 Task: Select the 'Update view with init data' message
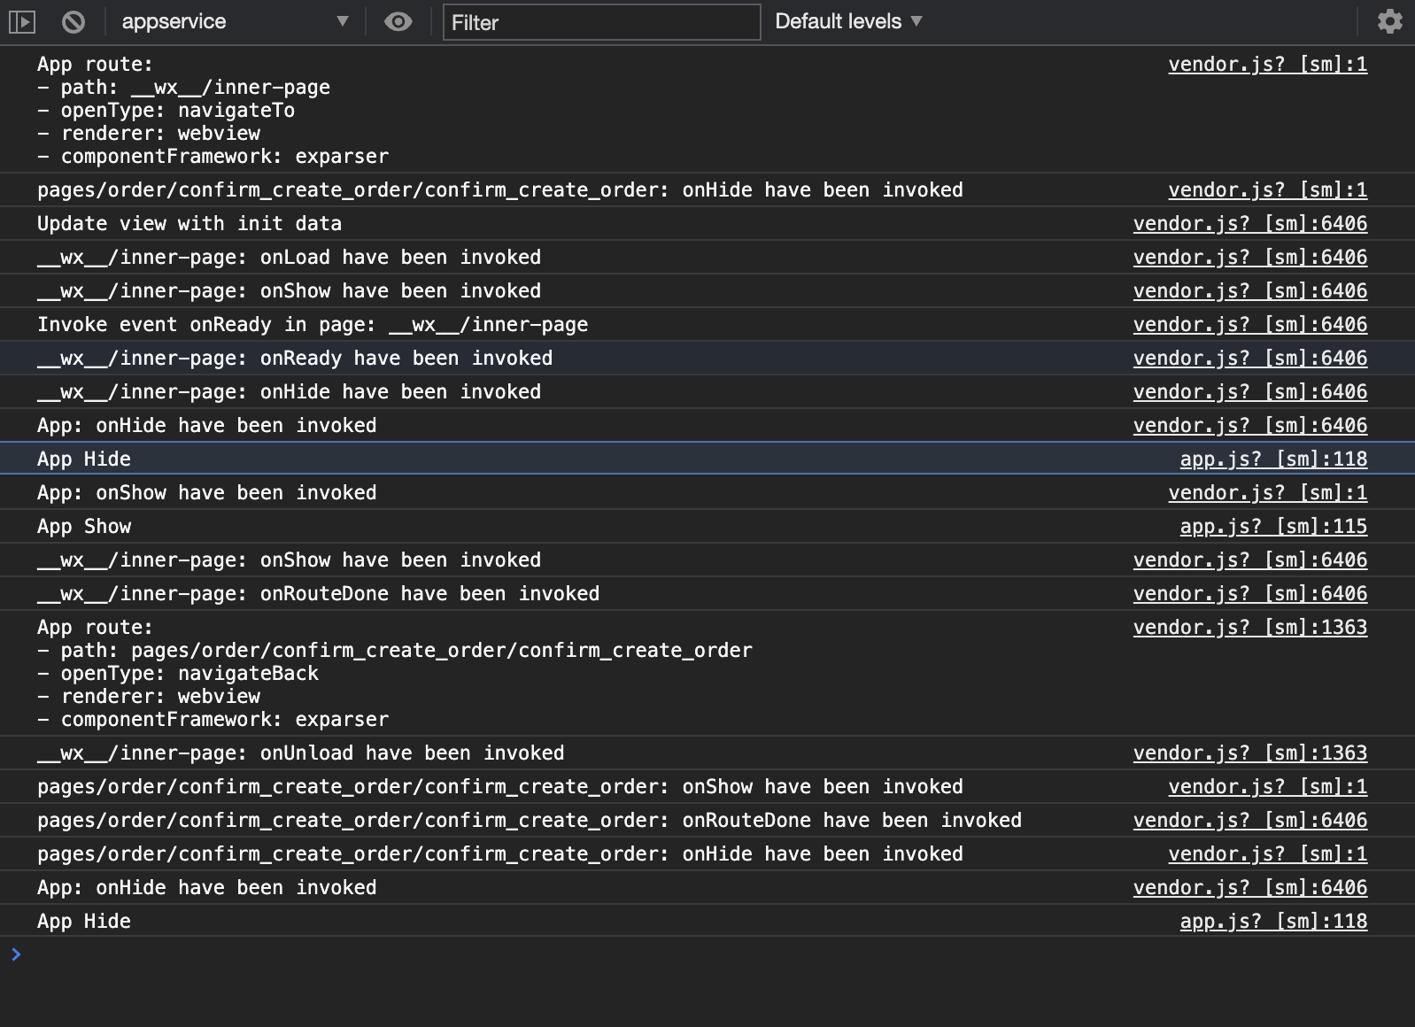(189, 224)
